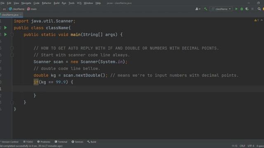Click the run gutter arrow beside main method

5,35
